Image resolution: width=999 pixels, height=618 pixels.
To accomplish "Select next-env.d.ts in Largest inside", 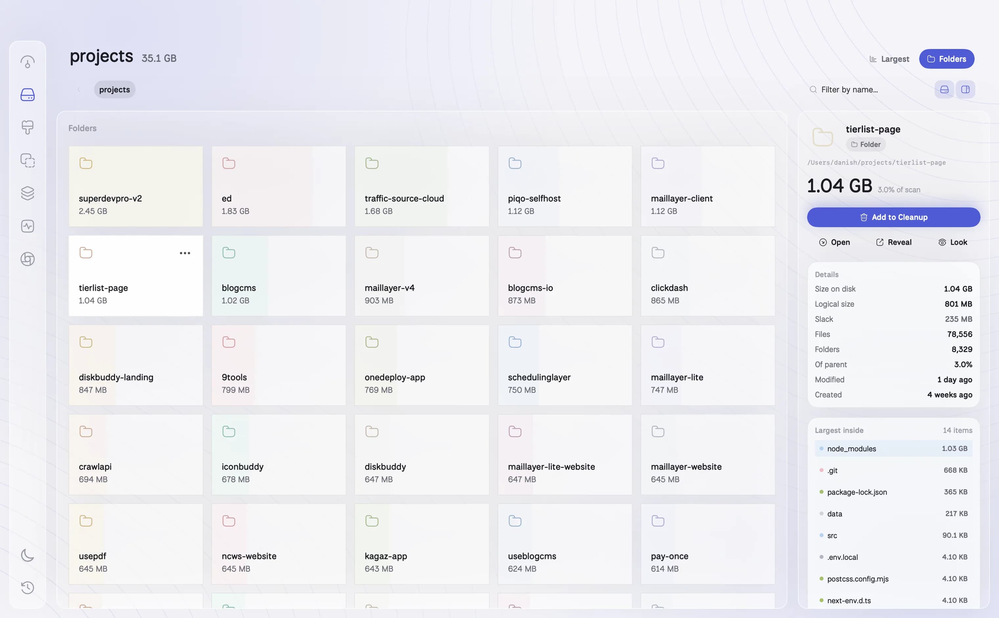I will (893, 601).
